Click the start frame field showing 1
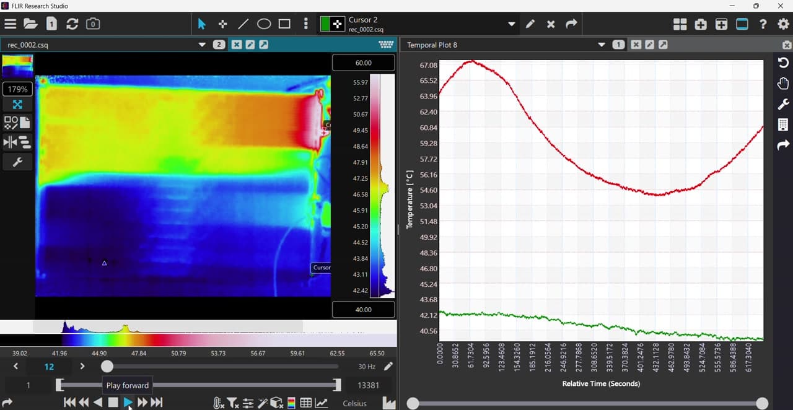Viewport: 793px width, 410px height. pos(28,385)
